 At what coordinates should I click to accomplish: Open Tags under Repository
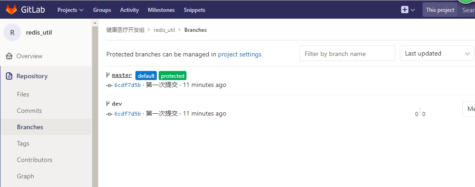(x=23, y=143)
